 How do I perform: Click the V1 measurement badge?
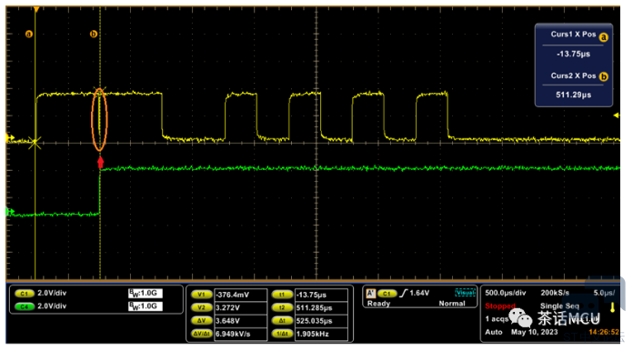[x=201, y=295]
